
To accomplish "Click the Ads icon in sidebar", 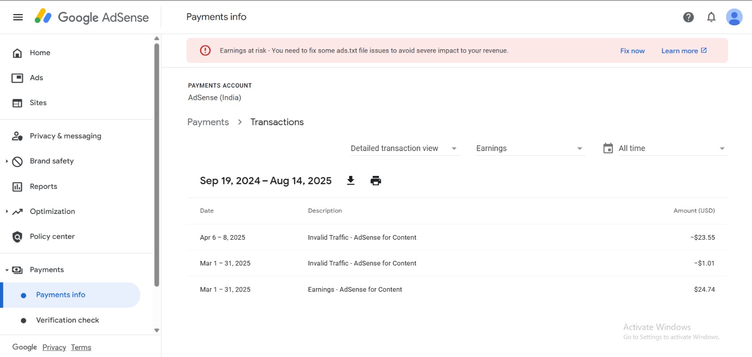I will tap(17, 78).
